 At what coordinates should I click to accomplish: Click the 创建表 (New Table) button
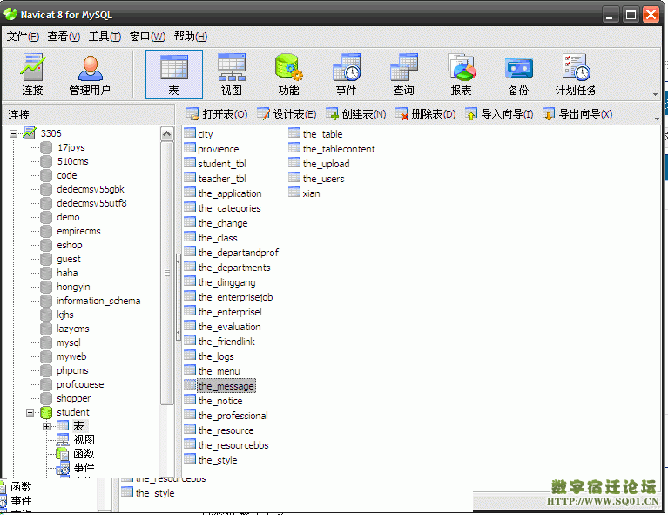pyautogui.click(x=355, y=114)
